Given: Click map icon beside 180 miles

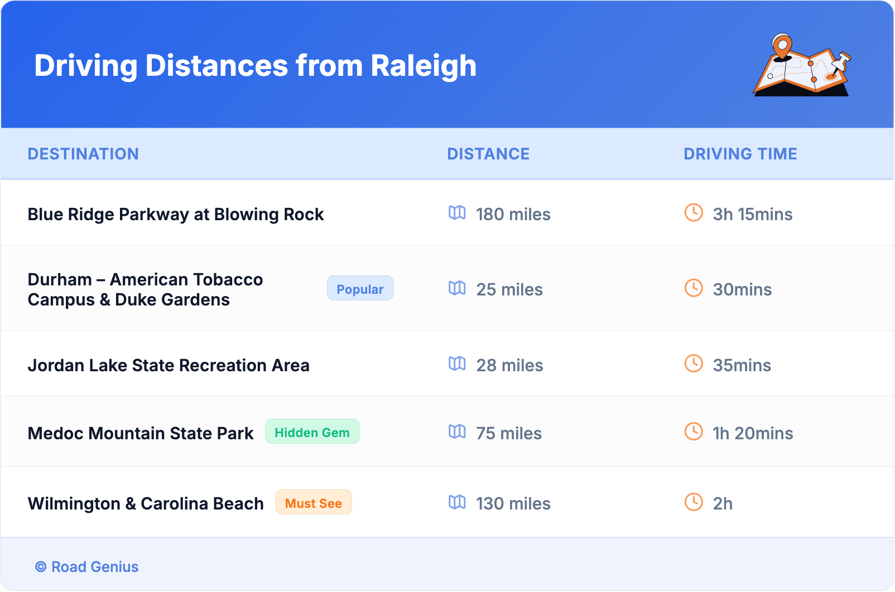Looking at the screenshot, I should [x=457, y=213].
